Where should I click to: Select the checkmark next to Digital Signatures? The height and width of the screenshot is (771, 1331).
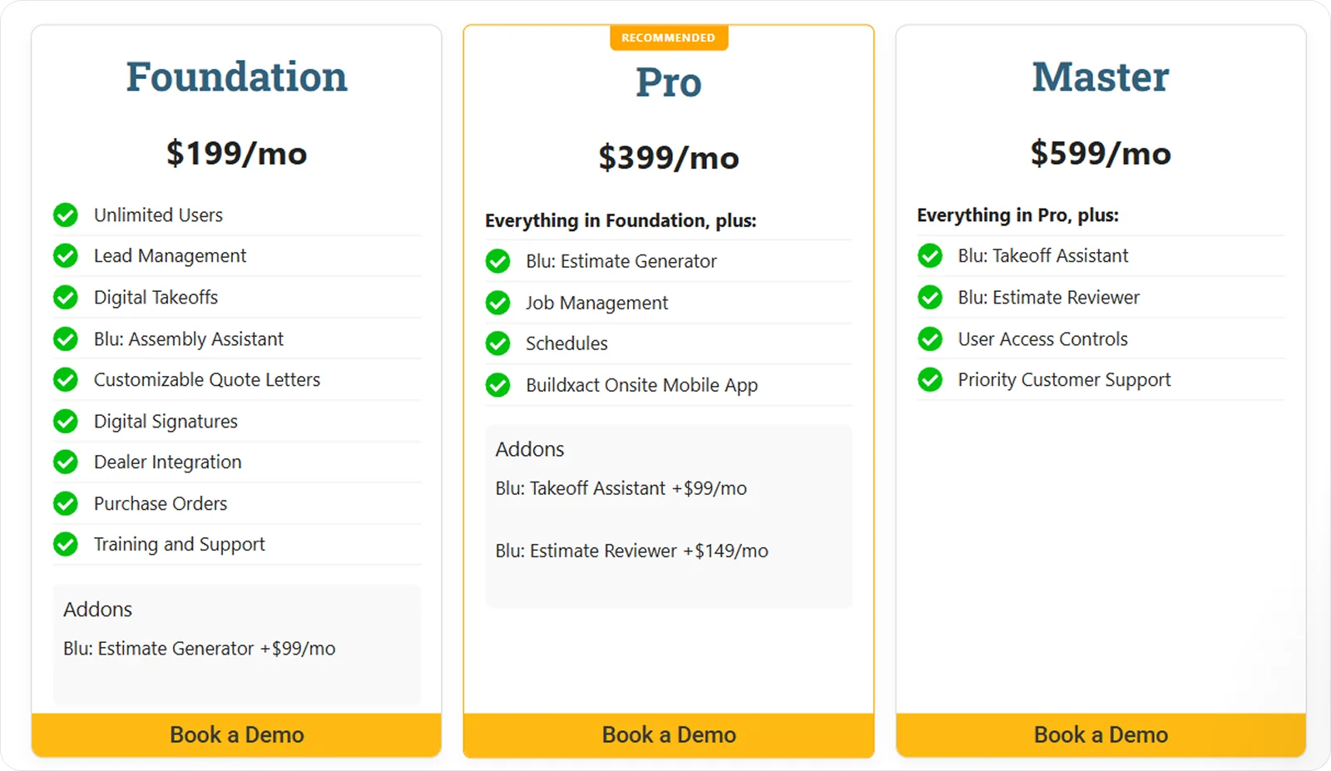[x=65, y=421]
